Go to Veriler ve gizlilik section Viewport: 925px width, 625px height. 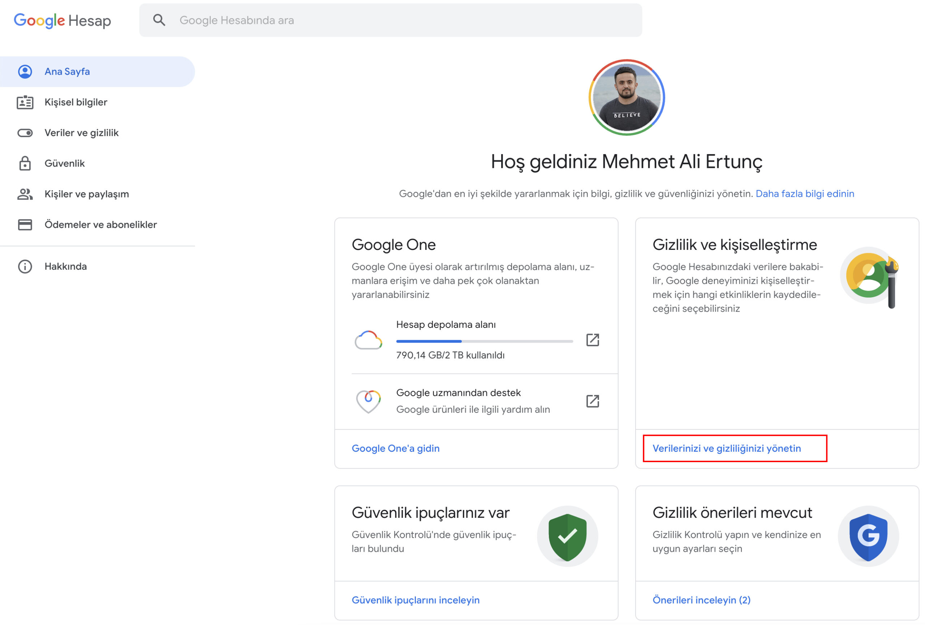pyautogui.click(x=98, y=133)
